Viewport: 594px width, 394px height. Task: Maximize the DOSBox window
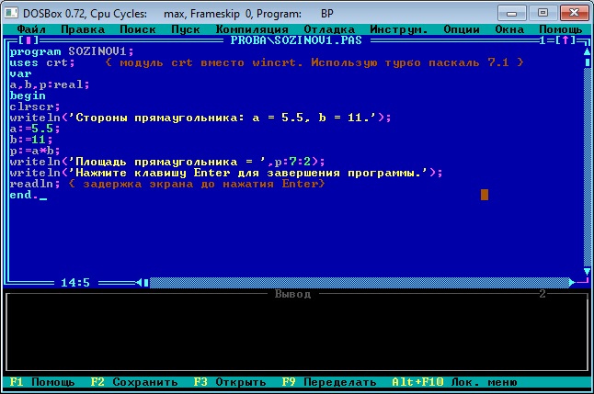pos(543,13)
